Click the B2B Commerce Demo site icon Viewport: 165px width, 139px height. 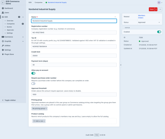[x=3, y=2]
